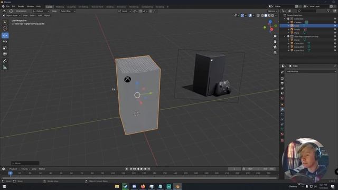The image size is (338, 190).
Task: Activate the Select Box tool
Action: click(5, 22)
